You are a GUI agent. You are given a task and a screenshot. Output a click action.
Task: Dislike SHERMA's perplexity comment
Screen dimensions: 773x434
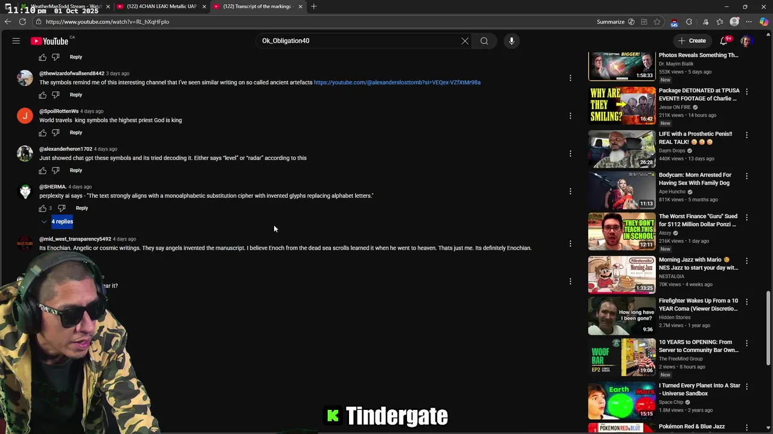coord(62,209)
